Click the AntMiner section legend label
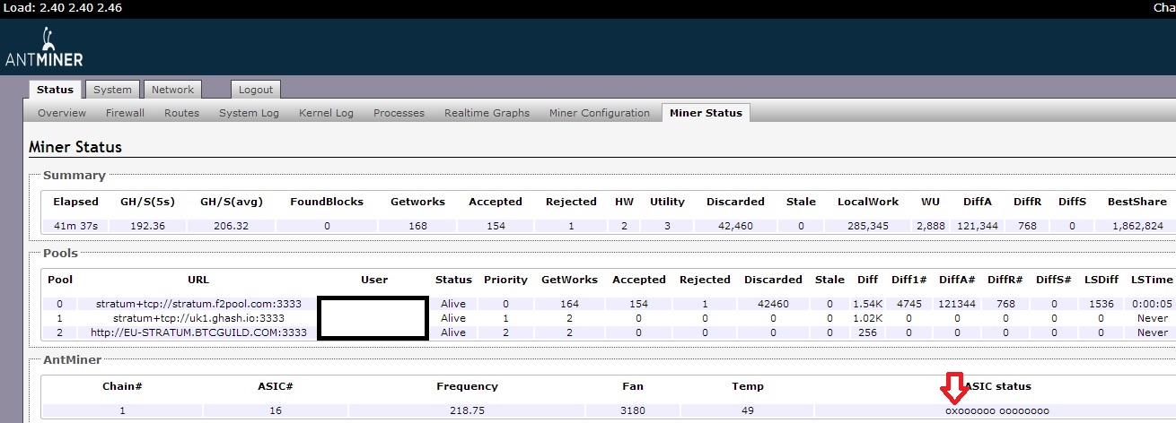 72,360
